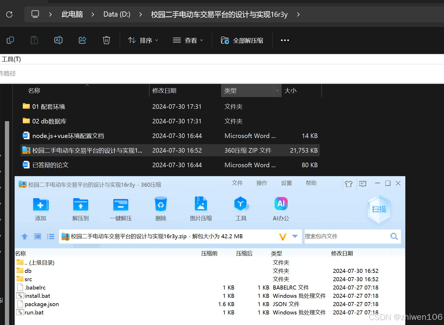Viewport: 444px width, 325px height.
Task: Open the 类型 column filter dropdown arrow
Action: coord(277,90)
